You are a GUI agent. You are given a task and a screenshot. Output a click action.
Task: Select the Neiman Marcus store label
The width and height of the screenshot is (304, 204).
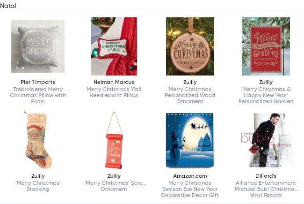point(114,82)
